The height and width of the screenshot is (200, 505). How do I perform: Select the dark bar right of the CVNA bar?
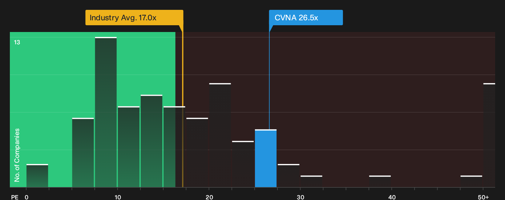289,176
